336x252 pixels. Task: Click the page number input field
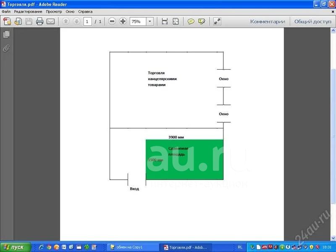[x=87, y=21]
